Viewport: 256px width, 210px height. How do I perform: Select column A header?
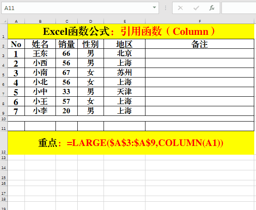click(16, 21)
